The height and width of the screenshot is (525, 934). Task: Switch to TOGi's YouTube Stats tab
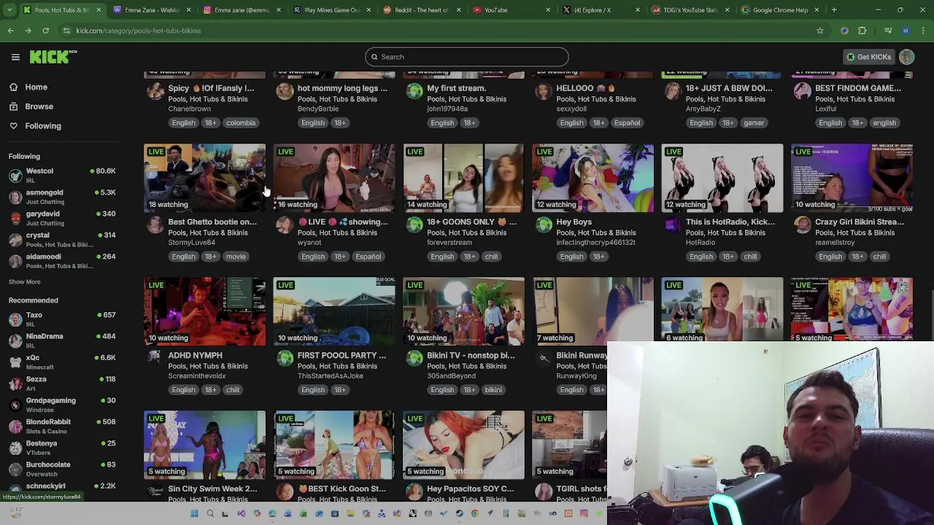pos(691,10)
